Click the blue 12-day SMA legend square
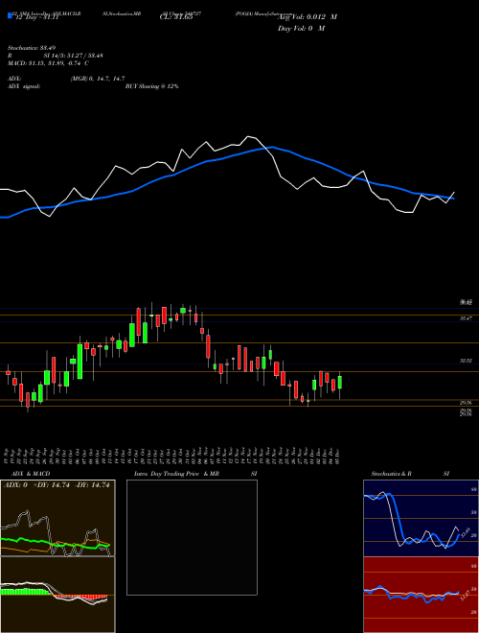Viewport: 479px width, 633px height. click(10, 15)
